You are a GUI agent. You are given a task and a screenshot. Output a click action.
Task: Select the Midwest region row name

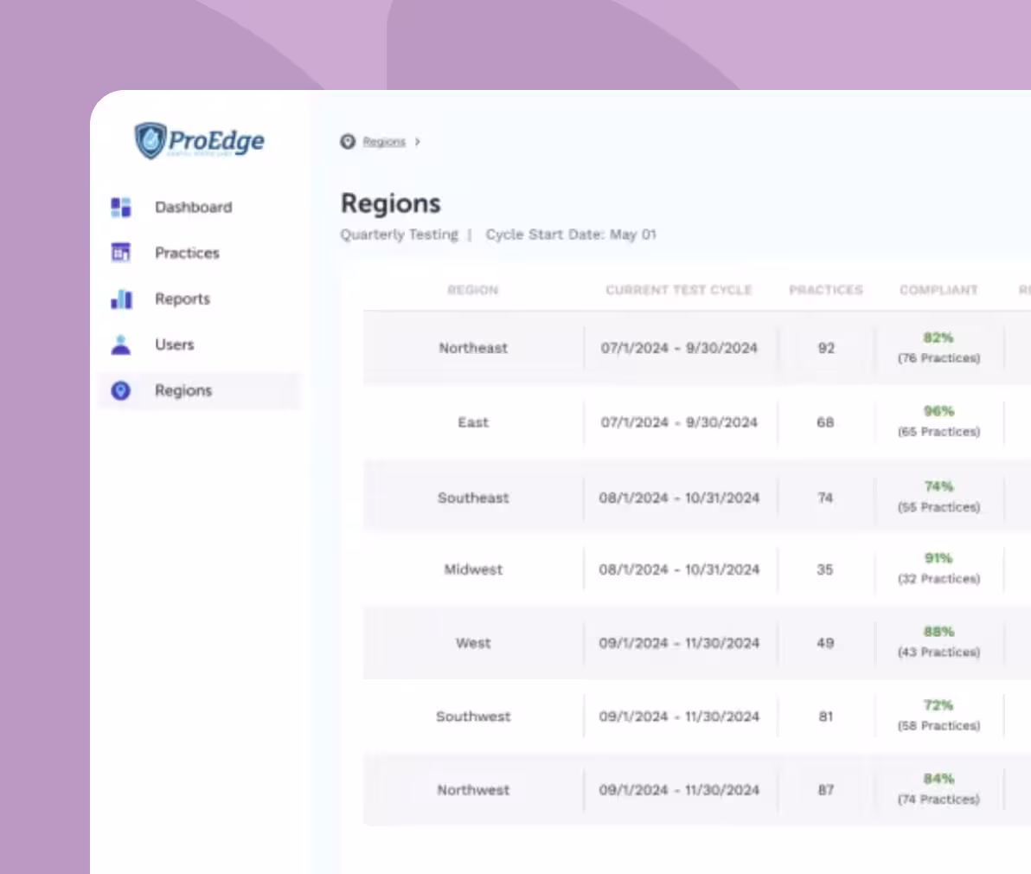click(473, 569)
